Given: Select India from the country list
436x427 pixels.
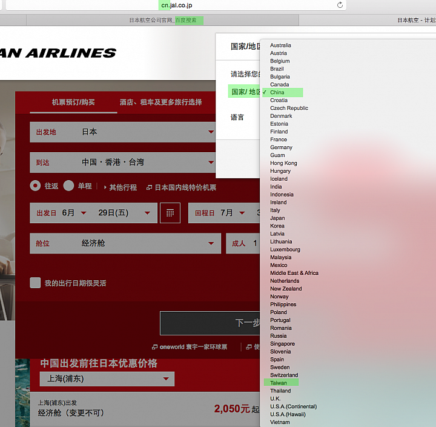Looking at the screenshot, I should tap(276, 187).
